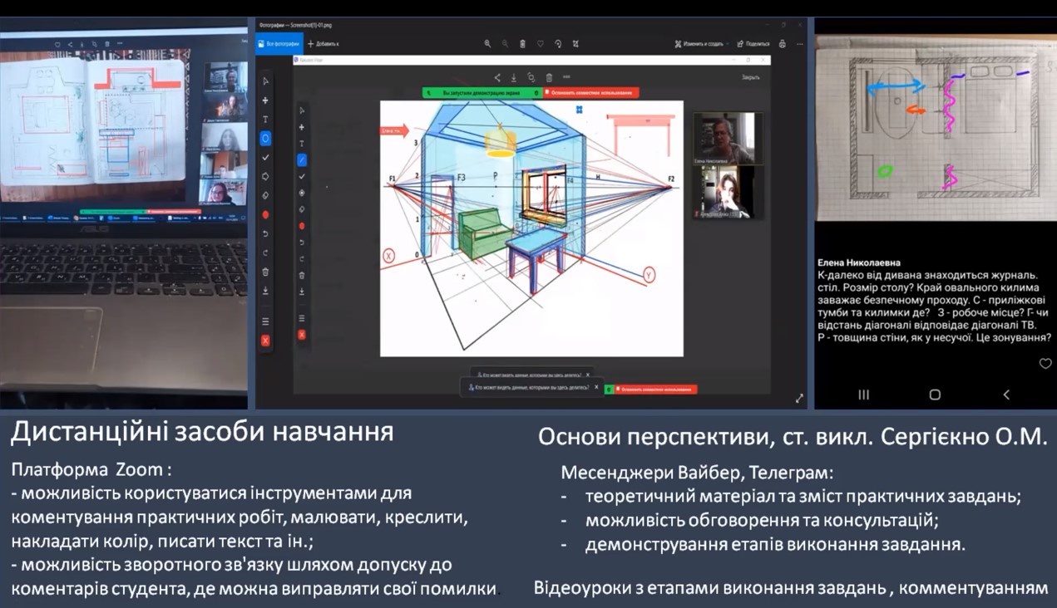Click zoom in magnifier in Photos toolbar
Viewport: 1057px width, 608px height.
487,43
